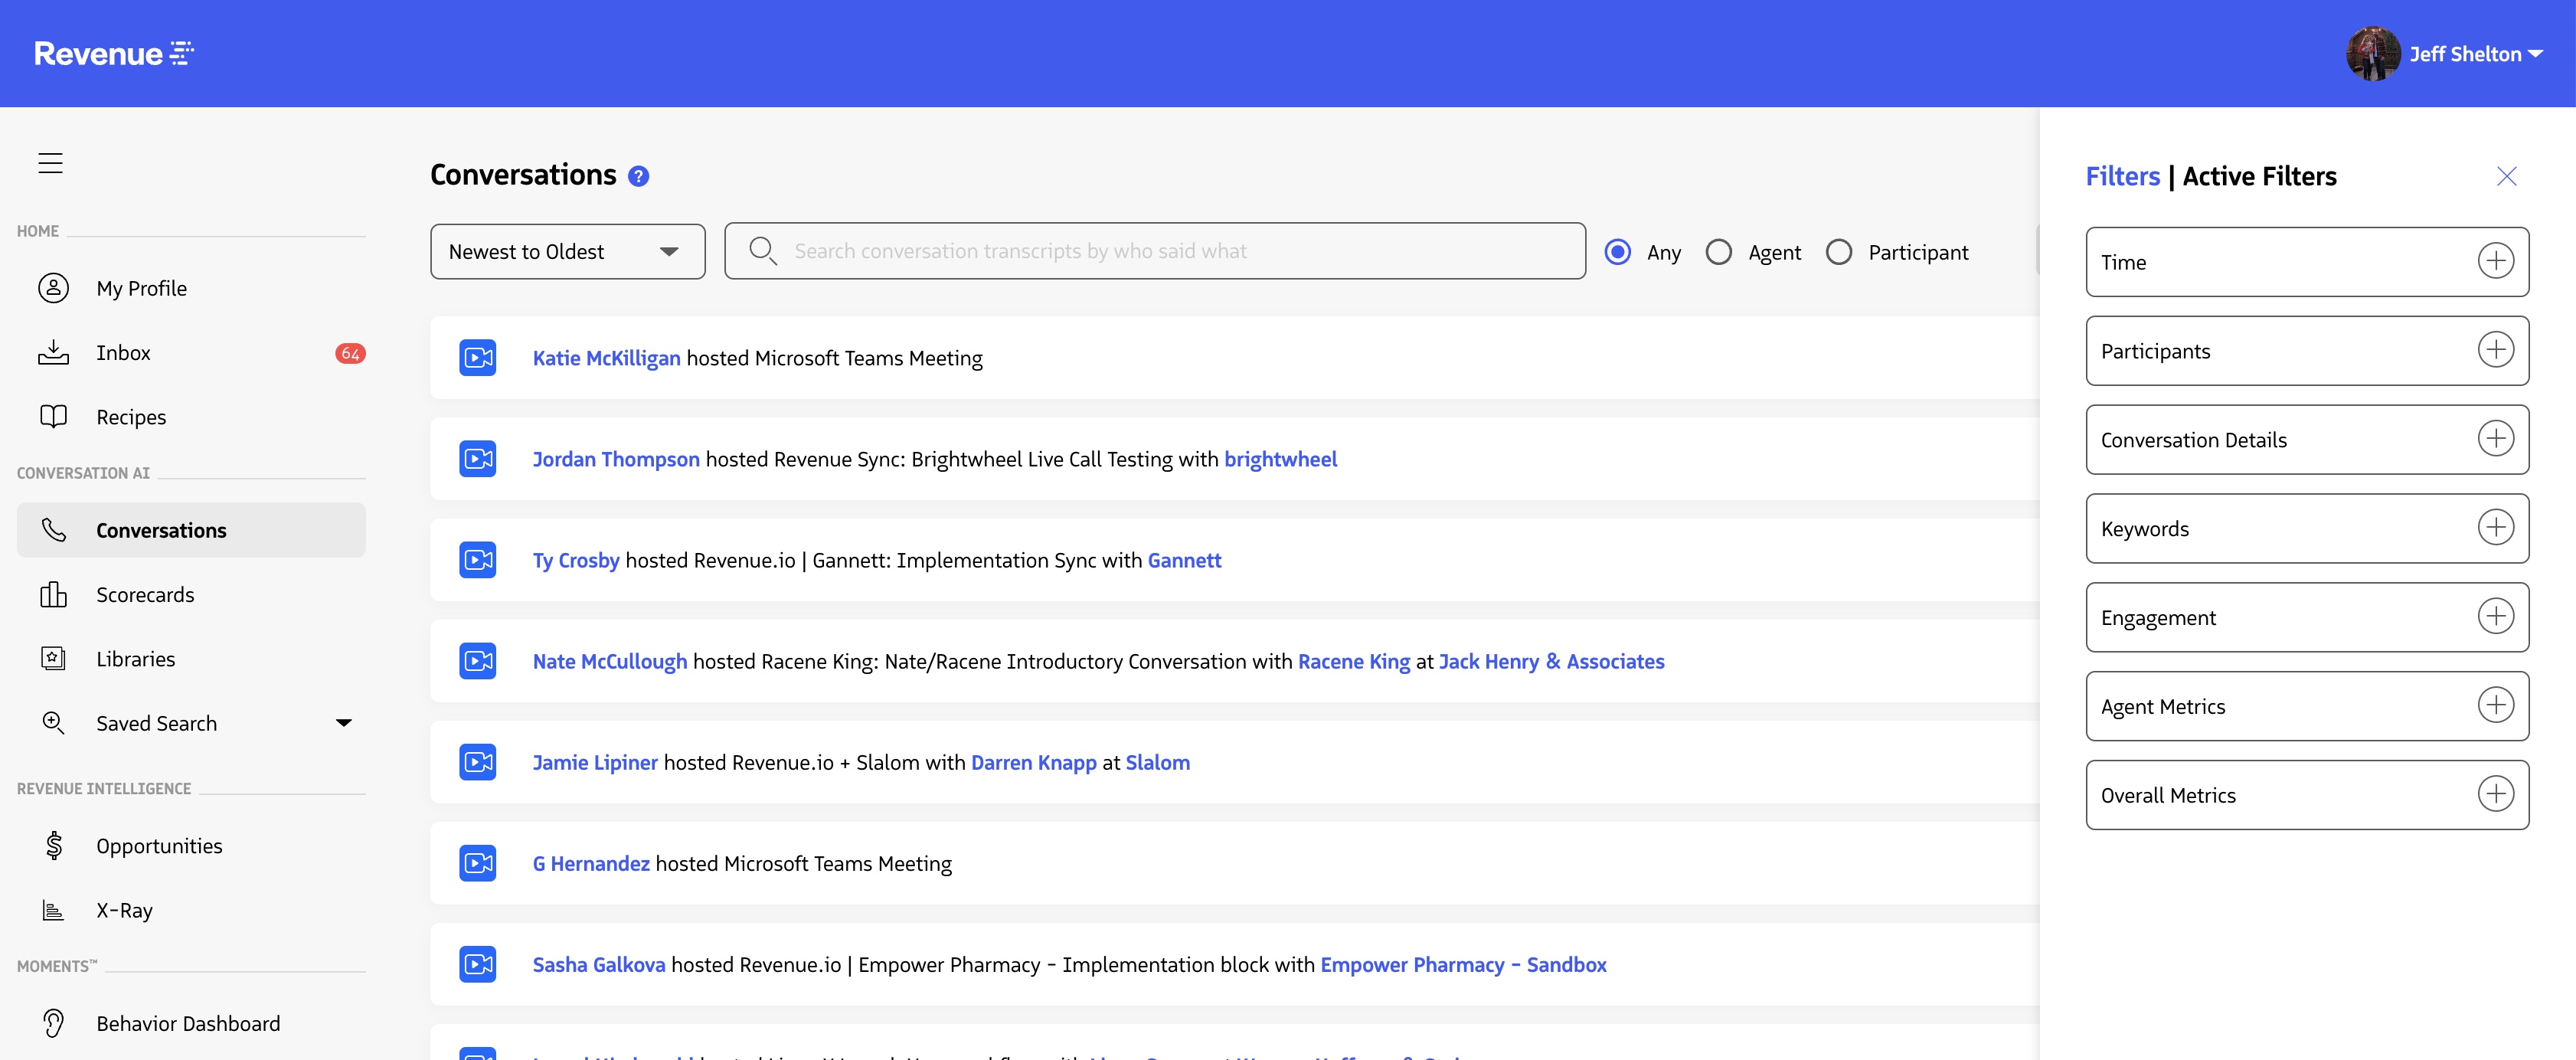Image resolution: width=2576 pixels, height=1060 pixels.
Task: Follow the Jack Henry & Associates link
Action: (x=1551, y=661)
